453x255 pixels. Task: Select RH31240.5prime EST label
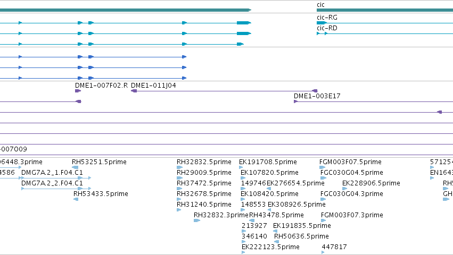(x=204, y=205)
